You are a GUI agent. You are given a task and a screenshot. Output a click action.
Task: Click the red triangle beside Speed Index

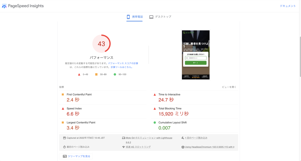pyautogui.click(x=63, y=108)
